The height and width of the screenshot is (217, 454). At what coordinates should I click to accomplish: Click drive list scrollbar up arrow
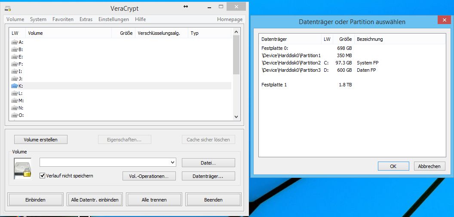click(236, 31)
